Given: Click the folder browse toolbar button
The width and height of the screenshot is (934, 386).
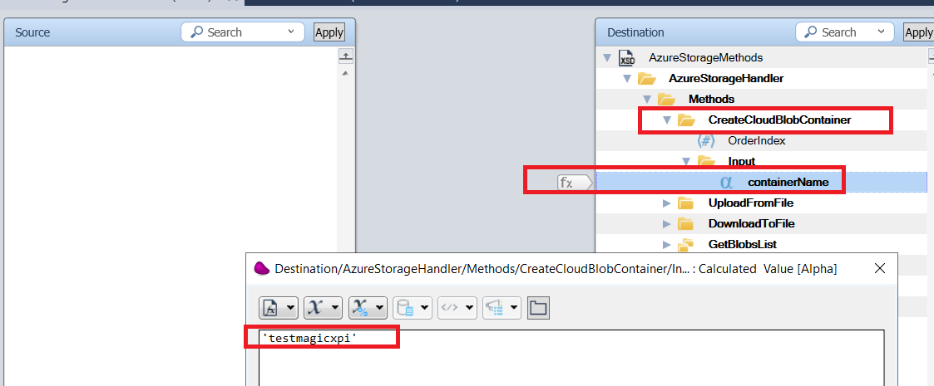Looking at the screenshot, I should pos(538,307).
